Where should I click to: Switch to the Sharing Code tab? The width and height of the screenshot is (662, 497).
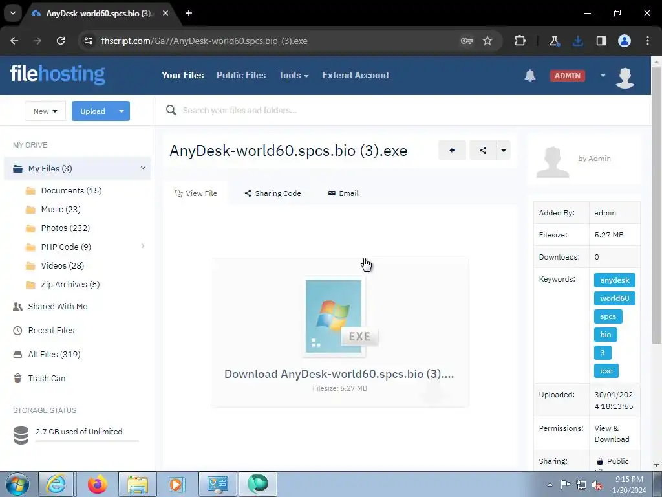[x=273, y=193]
